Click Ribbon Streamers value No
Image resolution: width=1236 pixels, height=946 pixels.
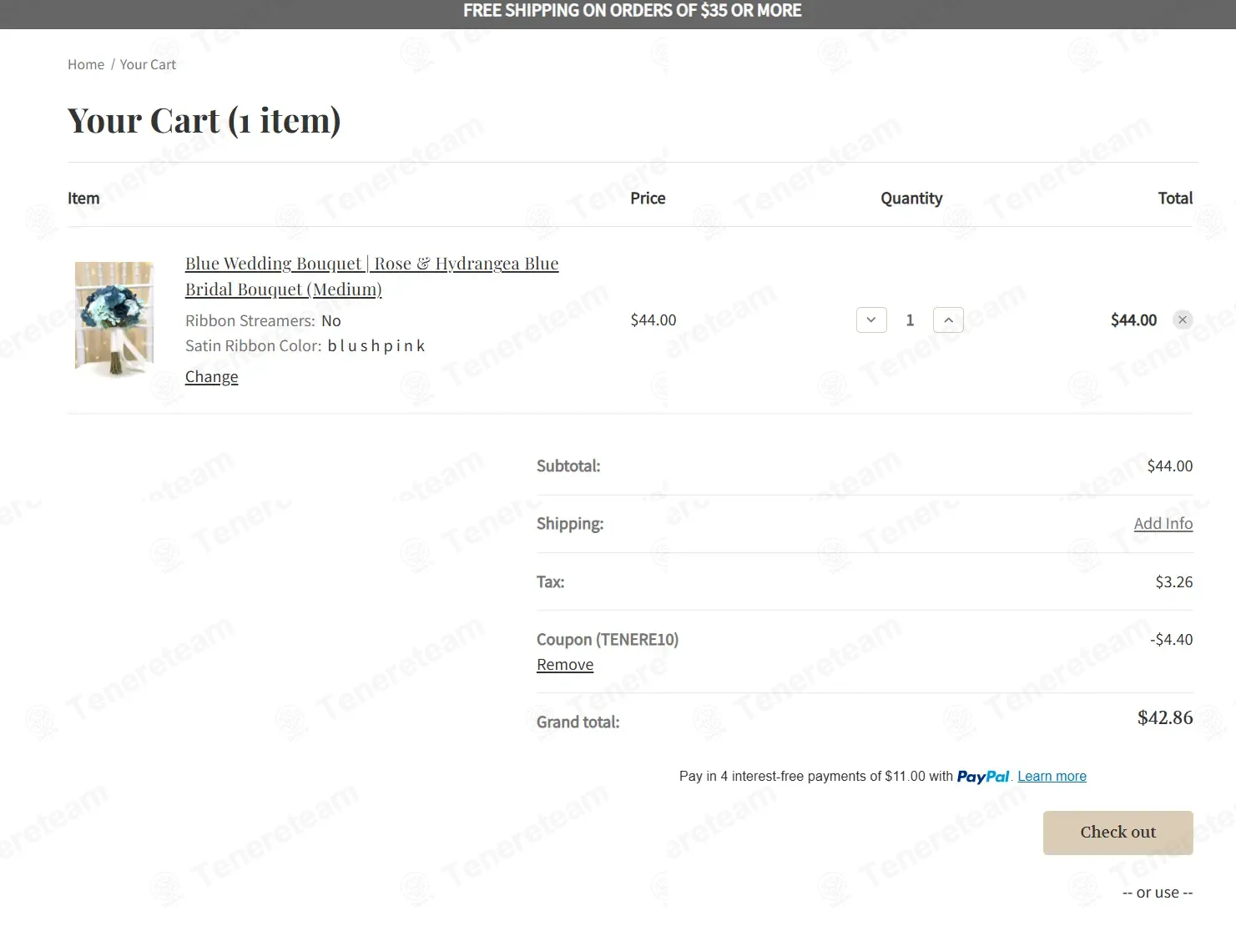pos(331,320)
